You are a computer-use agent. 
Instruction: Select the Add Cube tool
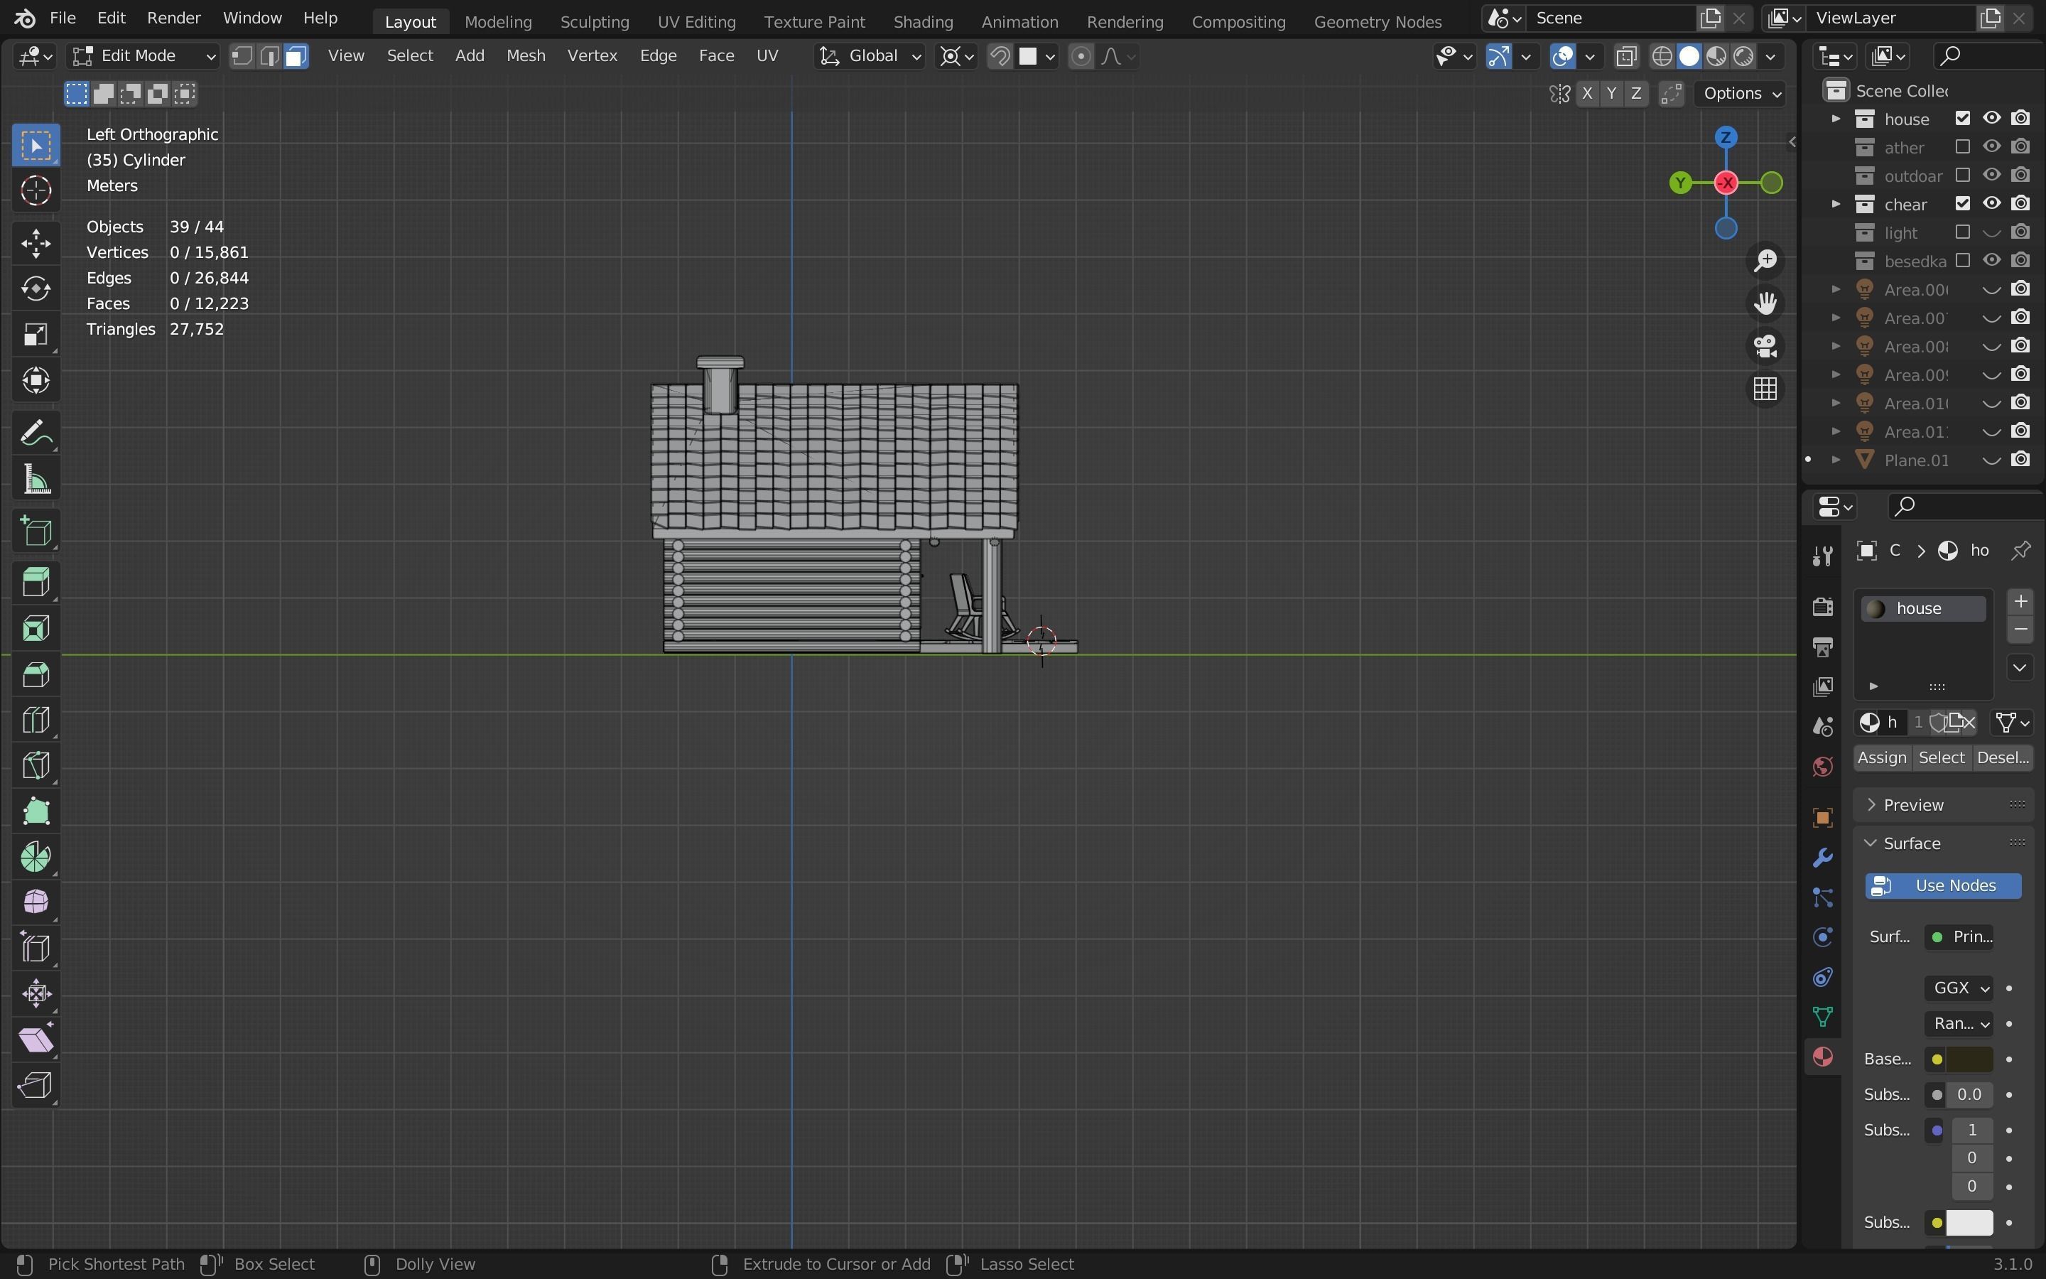36,532
